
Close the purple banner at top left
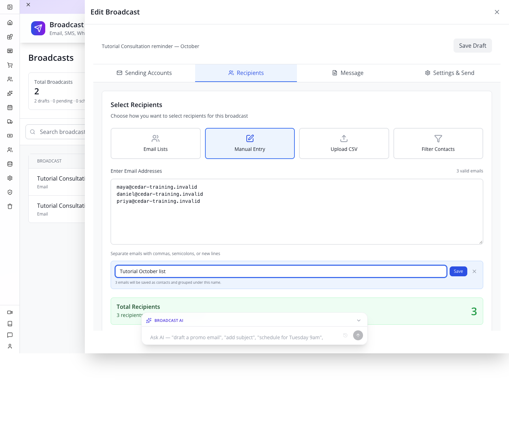click(x=28, y=5)
